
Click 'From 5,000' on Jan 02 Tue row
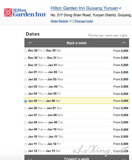pyautogui.click(x=121, y=79)
